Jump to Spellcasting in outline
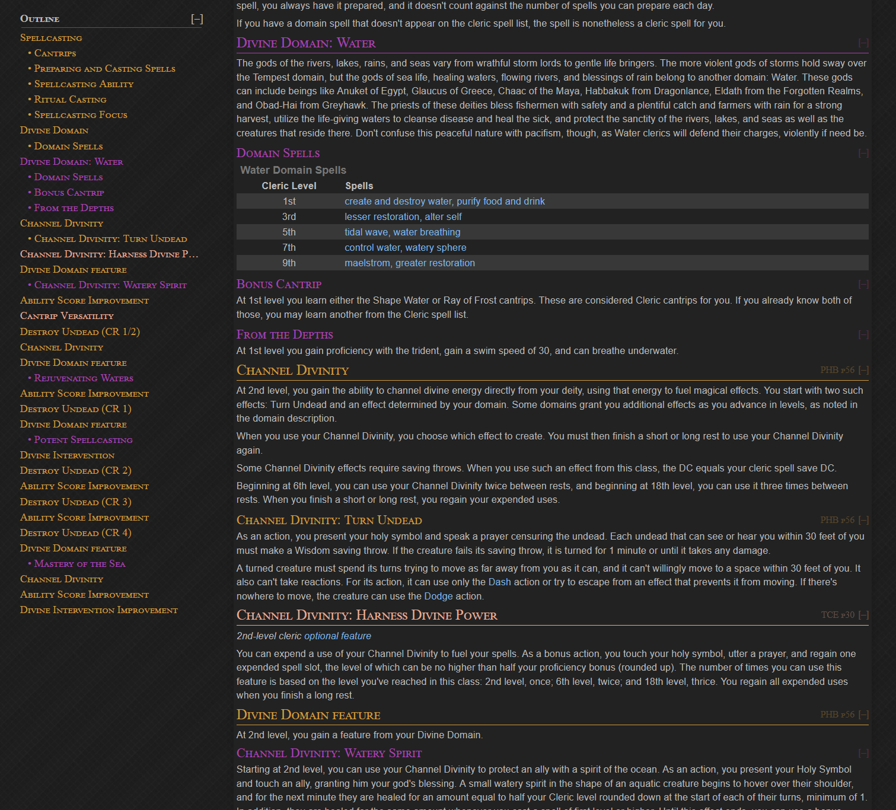 click(51, 38)
